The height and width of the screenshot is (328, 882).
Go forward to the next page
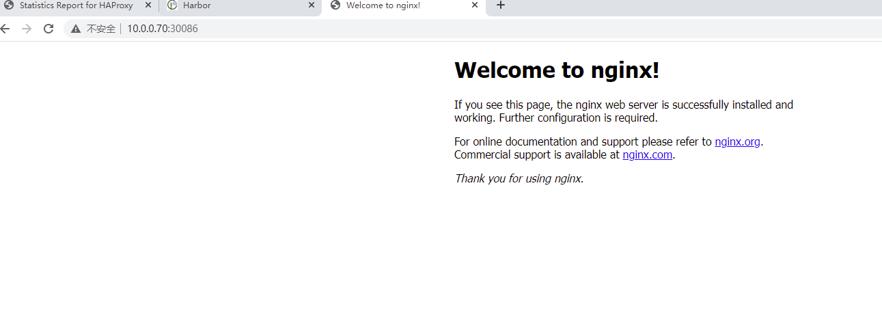(x=27, y=29)
